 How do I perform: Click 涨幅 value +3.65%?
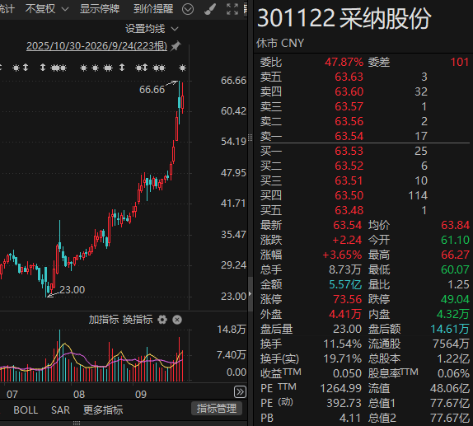[x=342, y=255]
